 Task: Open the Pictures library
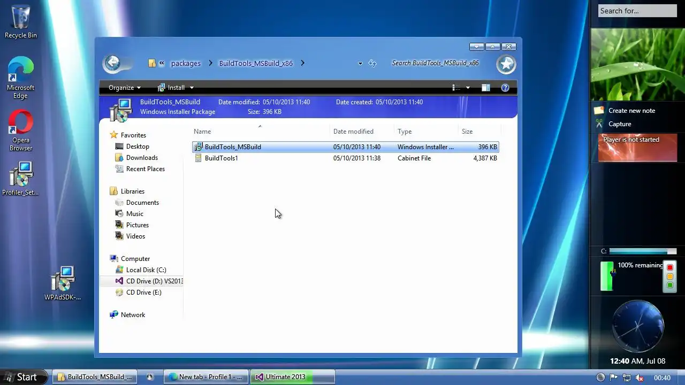[137, 225]
